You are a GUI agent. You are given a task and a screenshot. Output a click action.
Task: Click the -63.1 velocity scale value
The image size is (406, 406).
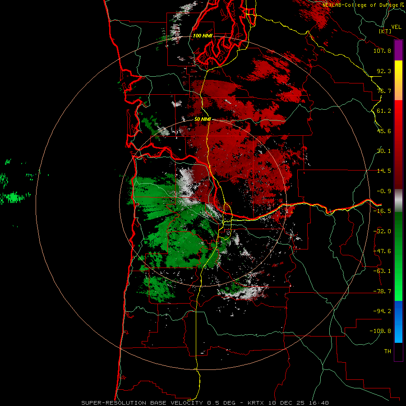382,271
